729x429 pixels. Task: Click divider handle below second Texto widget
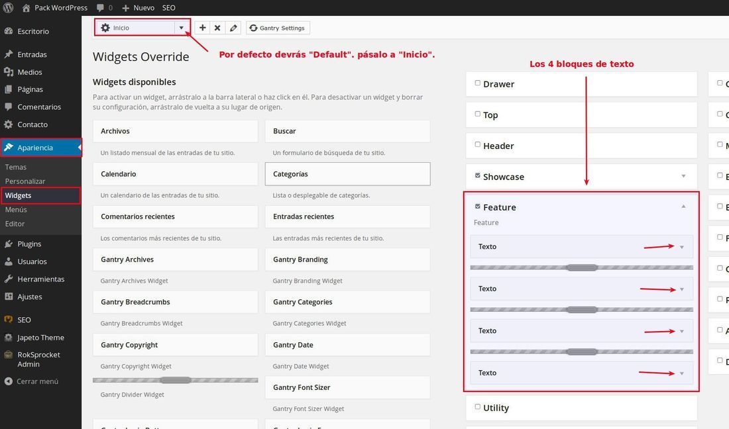(x=582, y=310)
